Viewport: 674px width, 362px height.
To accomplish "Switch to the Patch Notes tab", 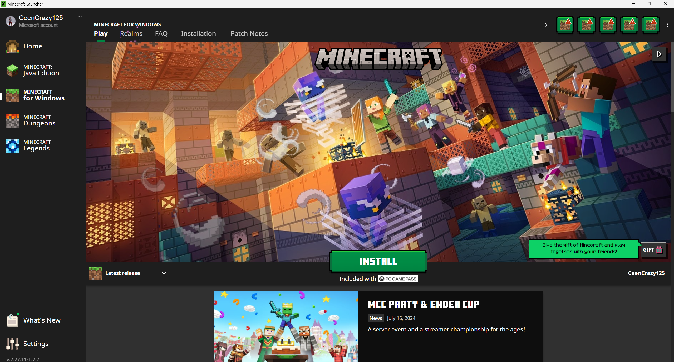I will pyautogui.click(x=249, y=34).
